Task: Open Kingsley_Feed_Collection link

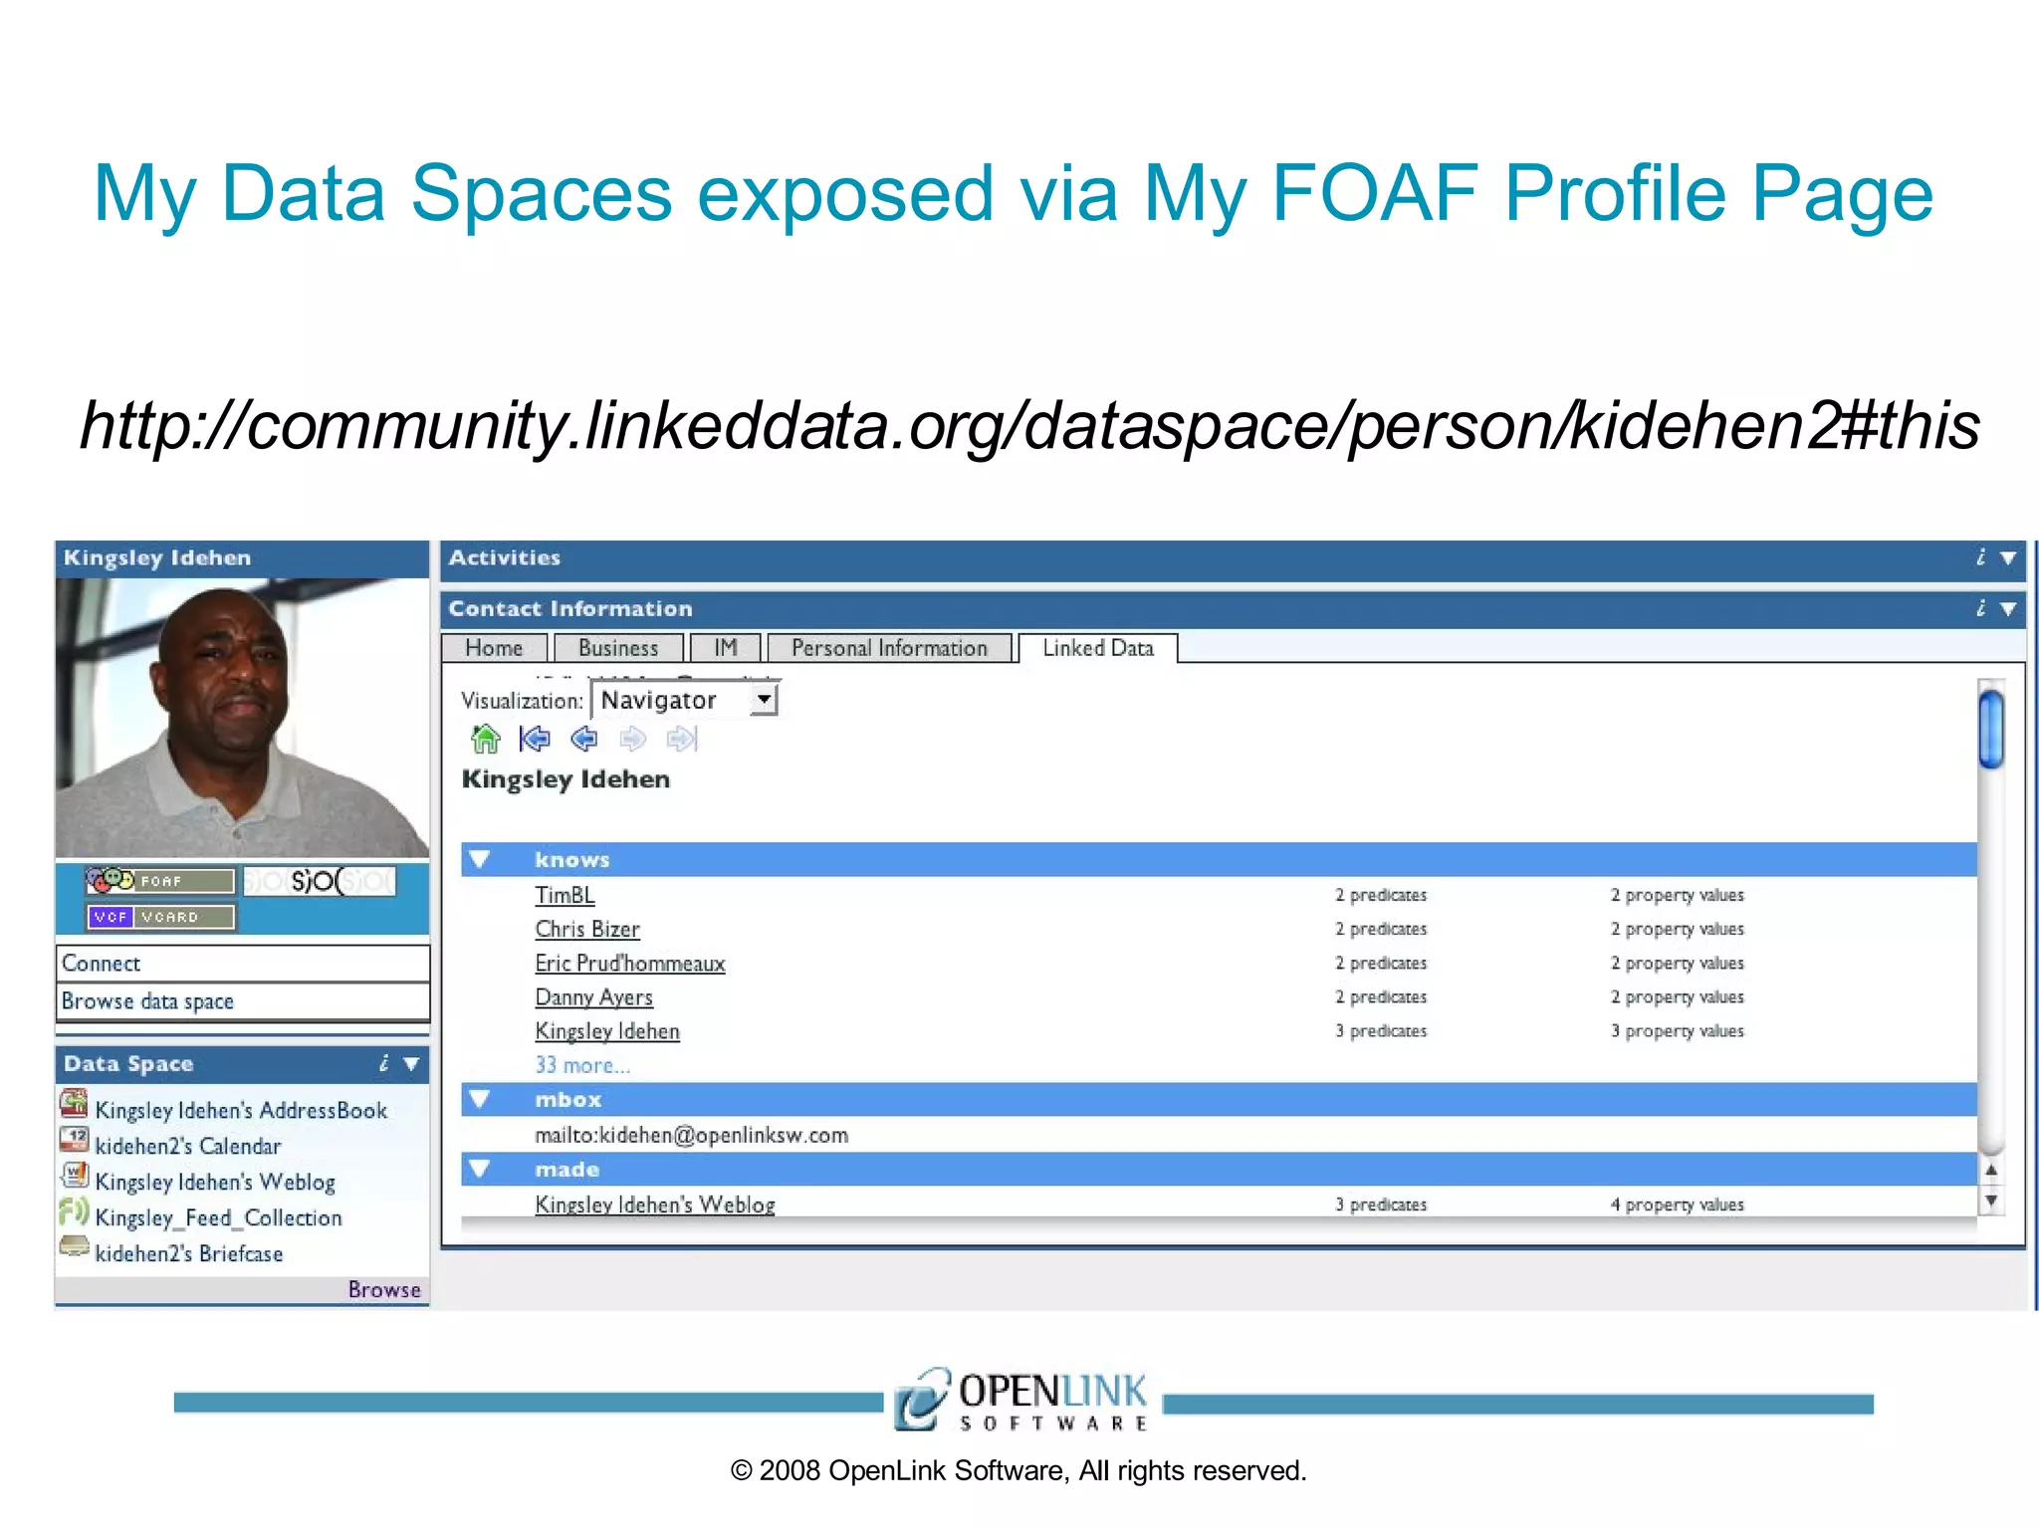Action: point(219,1217)
